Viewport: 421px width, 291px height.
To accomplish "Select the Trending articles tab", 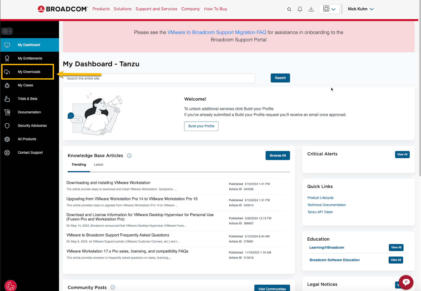I will click(79, 165).
